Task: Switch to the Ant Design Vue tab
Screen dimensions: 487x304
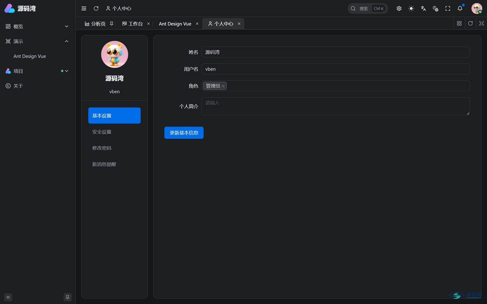Action: click(175, 24)
